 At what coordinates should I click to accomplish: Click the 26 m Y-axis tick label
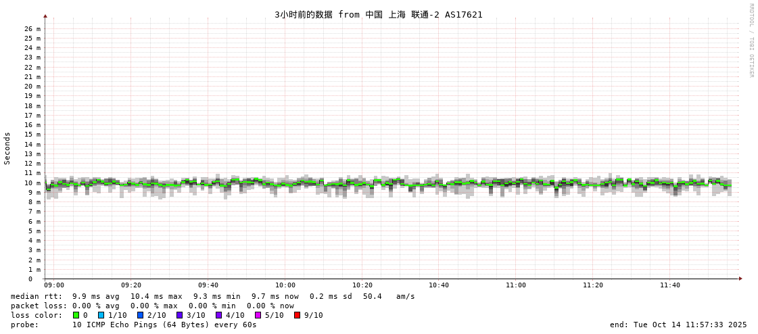(x=32, y=28)
